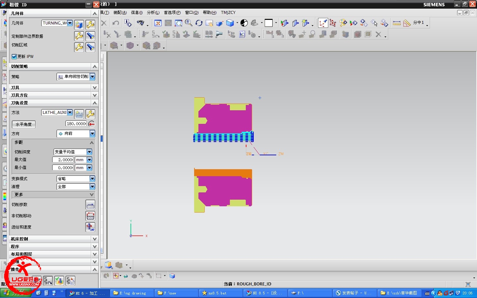Edit 定制部件边界数据 with wrench icon
This screenshot has width=477, height=298.
pyautogui.click(x=79, y=36)
